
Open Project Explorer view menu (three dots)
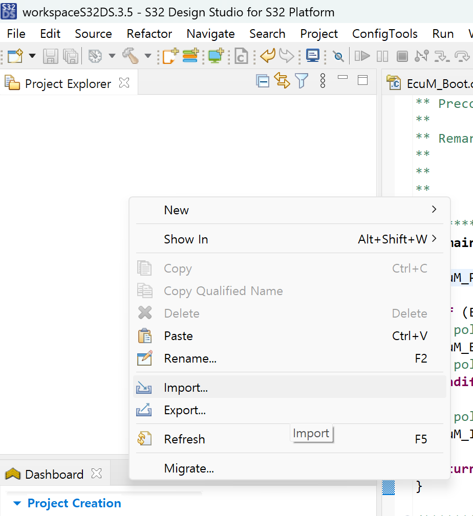(x=323, y=81)
